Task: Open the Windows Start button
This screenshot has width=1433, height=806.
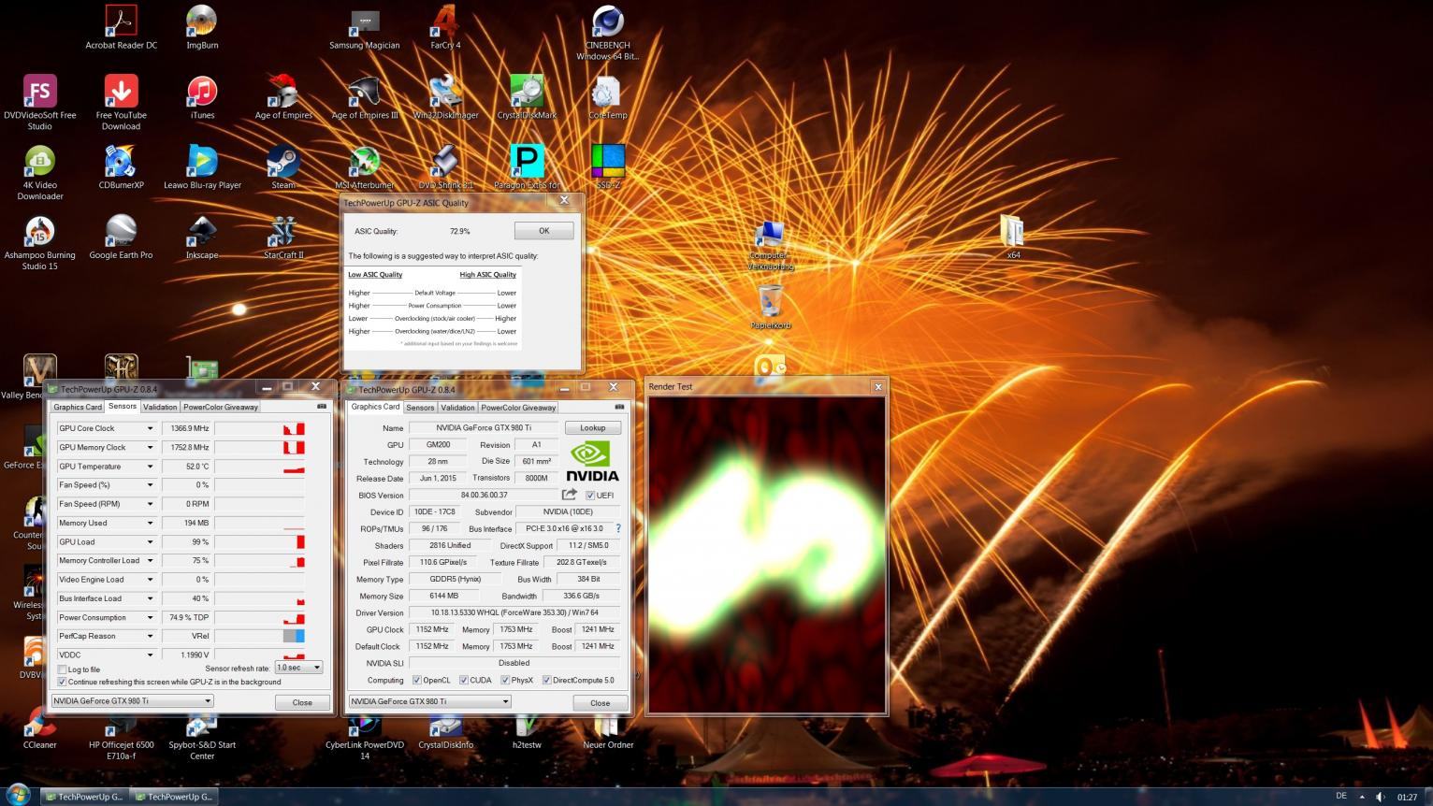Action: pos(18,796)
